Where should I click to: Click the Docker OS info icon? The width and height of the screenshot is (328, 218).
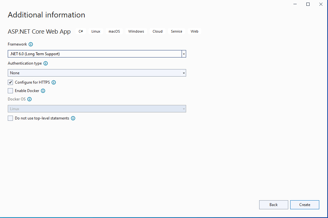(x=29, y=99)
